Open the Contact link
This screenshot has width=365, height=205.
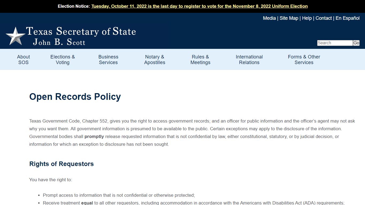[x=324, y=18]
